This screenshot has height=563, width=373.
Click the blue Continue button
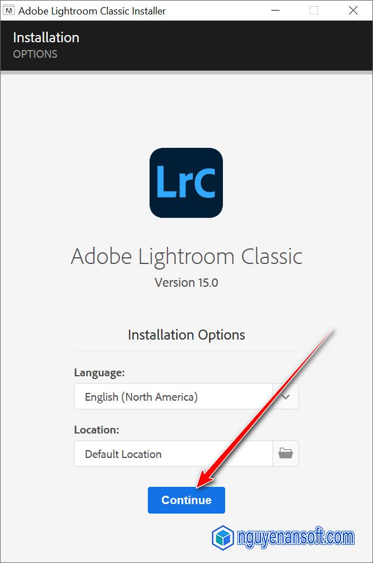click(186, 500)
